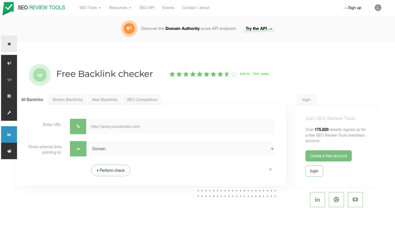Switch to the Broken Backlinks tab
Screen dimensions: 395x247
[67, 99]
